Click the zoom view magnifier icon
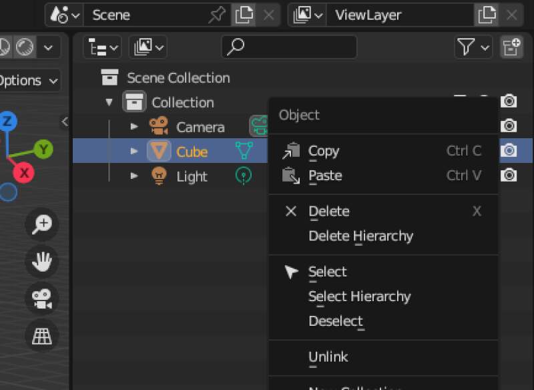Image resolution: width=534 pixels, height=390 pixels. (41, 225)
